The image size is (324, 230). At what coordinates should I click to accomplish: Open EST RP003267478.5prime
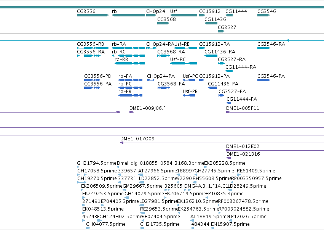pos(219,205)
